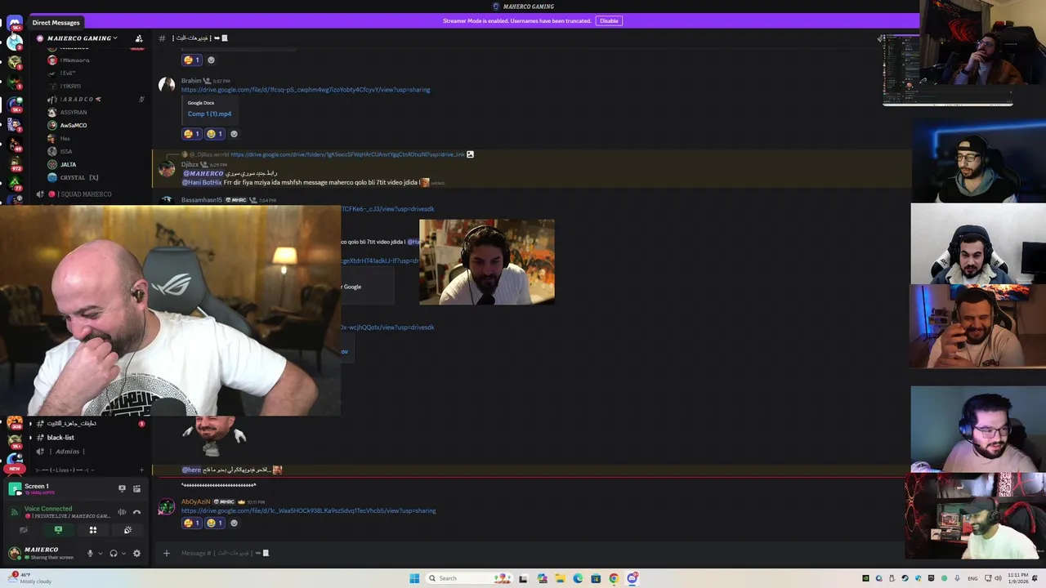Expand headphone output options arrow

coord(124,554)
